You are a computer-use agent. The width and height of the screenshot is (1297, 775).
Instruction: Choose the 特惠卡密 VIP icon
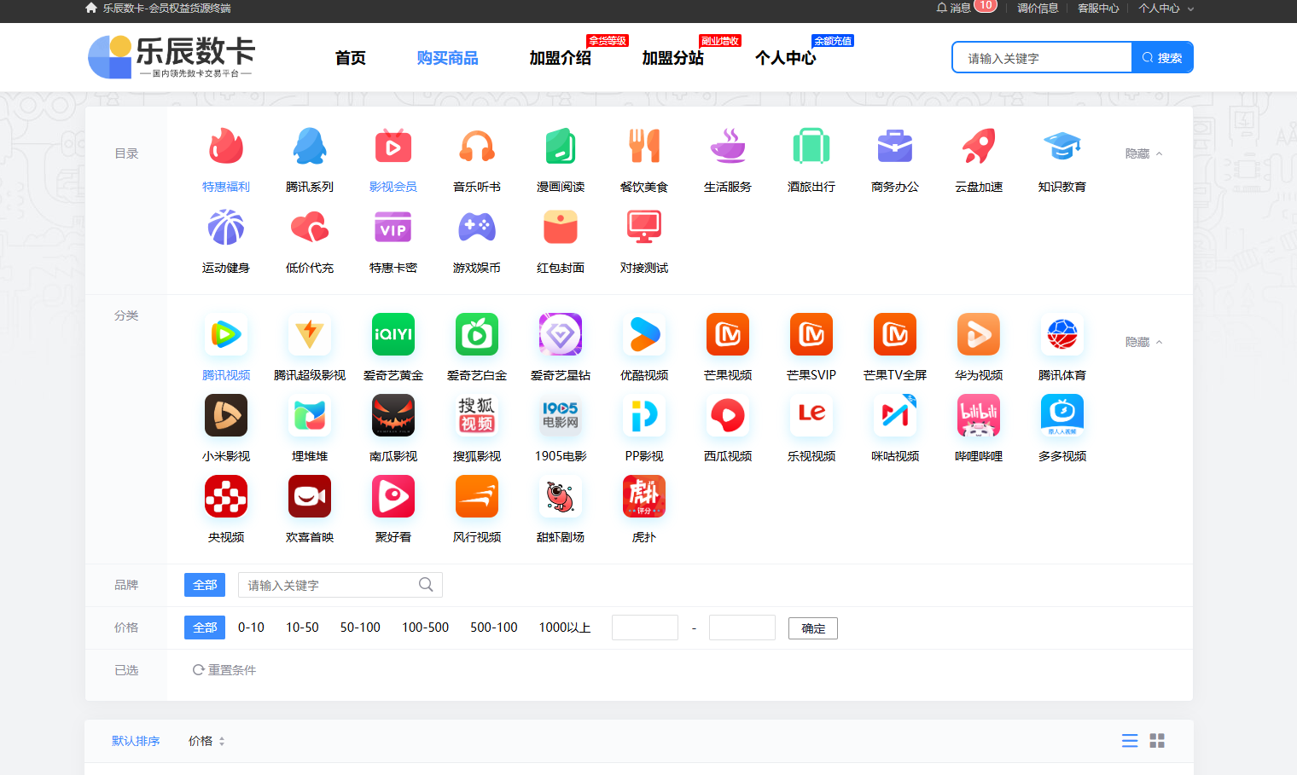393,228
